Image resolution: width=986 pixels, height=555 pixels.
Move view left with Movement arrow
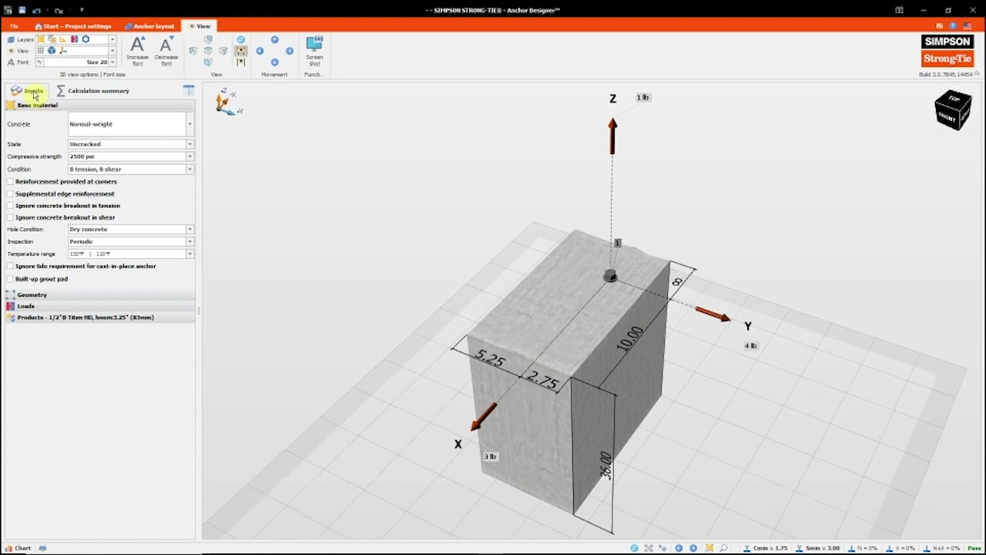pos(260,51)
